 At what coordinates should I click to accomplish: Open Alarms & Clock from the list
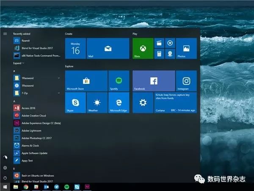coord(30,145)
